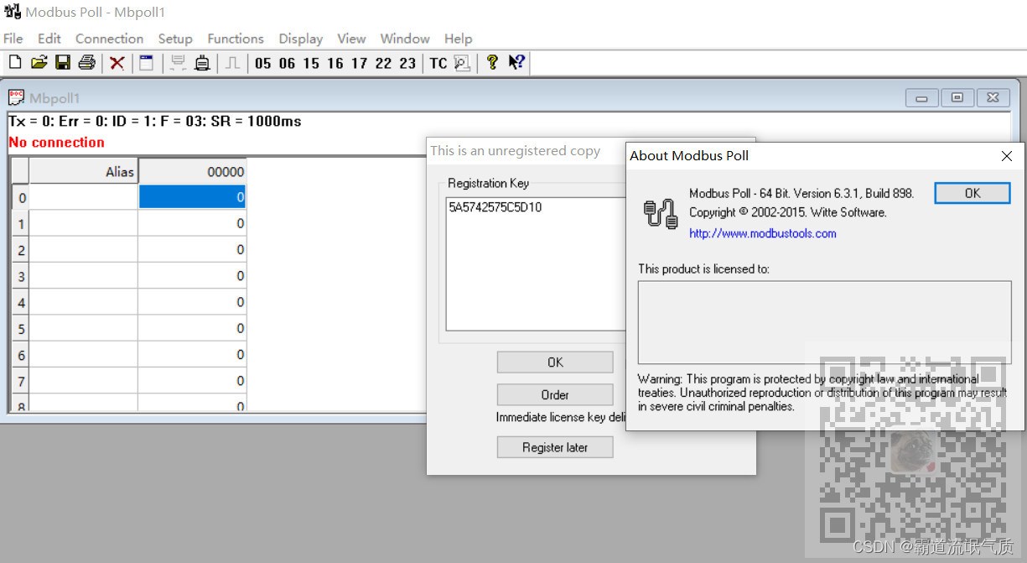Click the yellow question mark Help icon

coord(492,62)
